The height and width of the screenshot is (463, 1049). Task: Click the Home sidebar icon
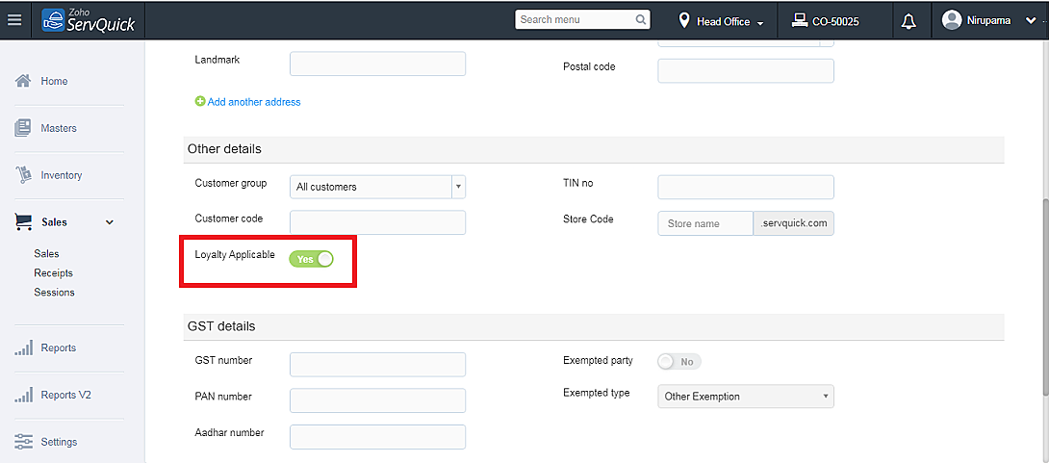[x=24, y=81]
